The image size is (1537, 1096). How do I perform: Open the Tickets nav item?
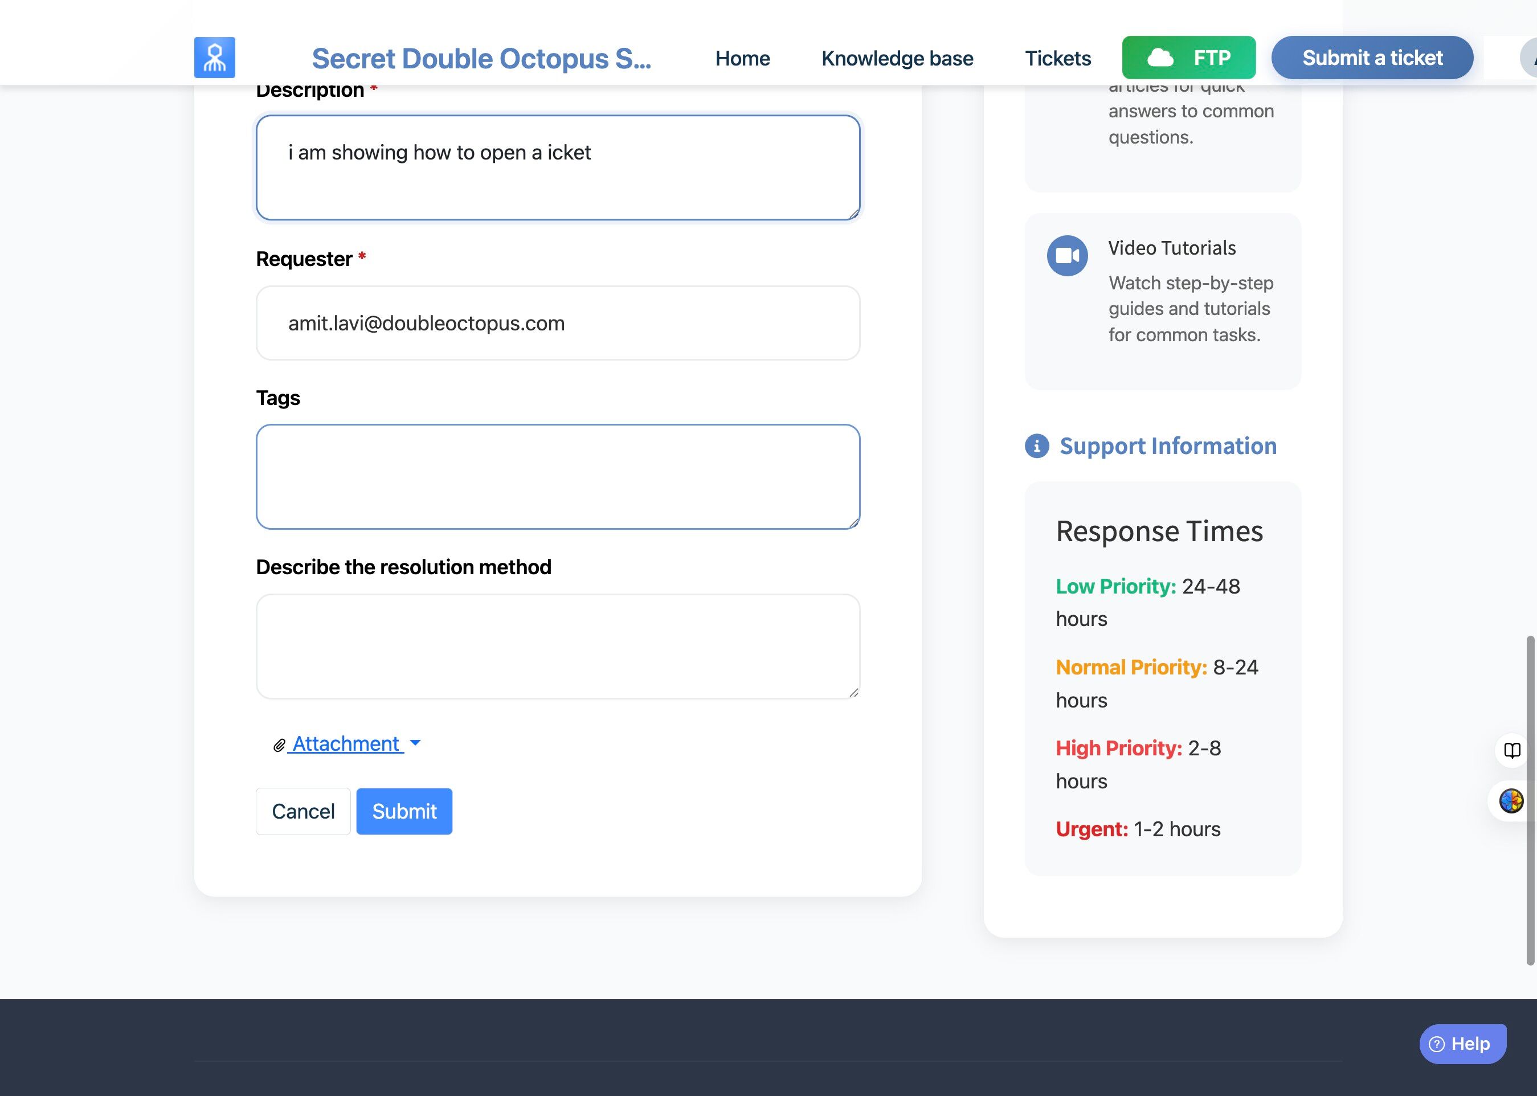pyautogui.click(x=1057, y=59)
